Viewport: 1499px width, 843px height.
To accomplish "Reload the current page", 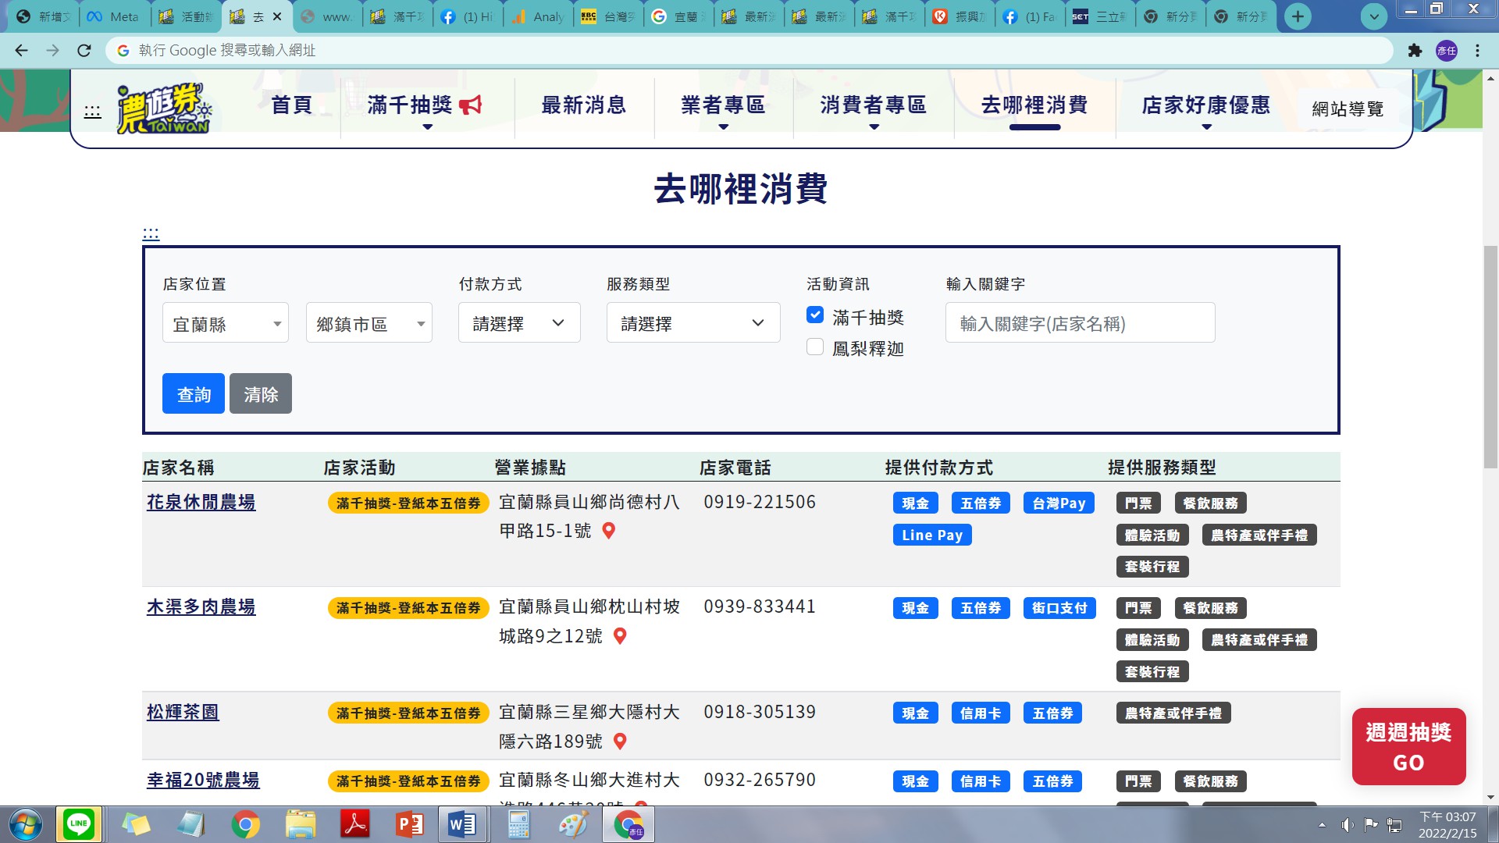I will [x=84, y=51].
